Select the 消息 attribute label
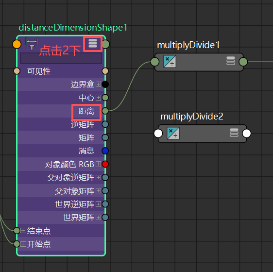273x272 pixels. tap(86, 151)
